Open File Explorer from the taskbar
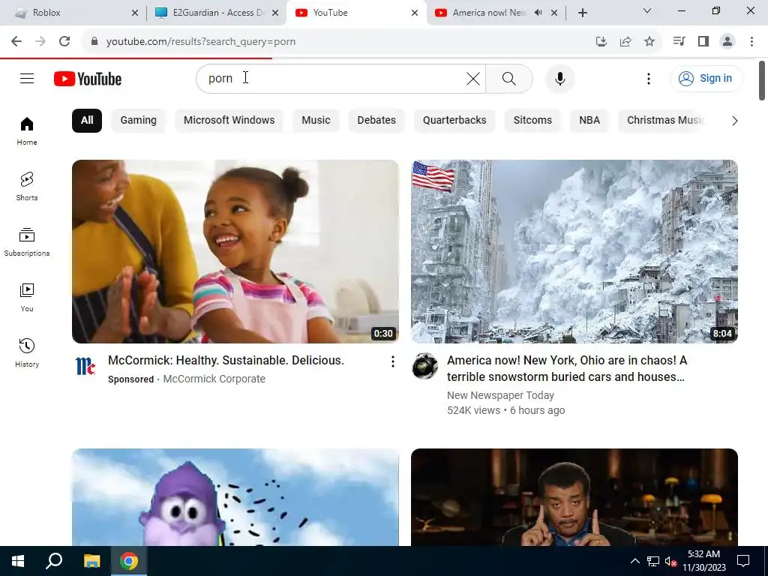This screenshot has height=576, width=768. (x=91, y=561)
